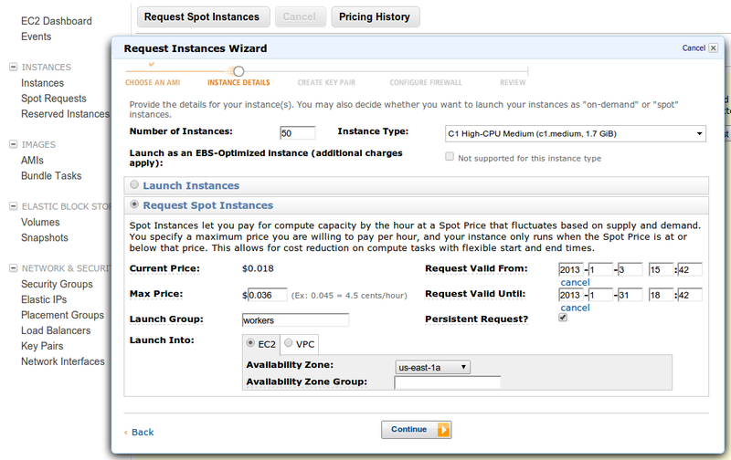731x460 pixels.
Task: Click the Launch Group text field
Action: pos(295,320)
